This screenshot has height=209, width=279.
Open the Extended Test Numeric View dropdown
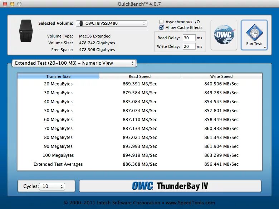tap(74, 63)
